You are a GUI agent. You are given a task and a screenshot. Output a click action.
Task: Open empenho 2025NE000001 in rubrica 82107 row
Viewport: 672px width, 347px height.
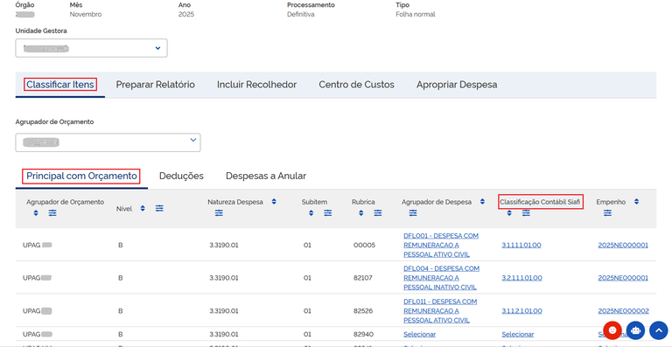623,278
